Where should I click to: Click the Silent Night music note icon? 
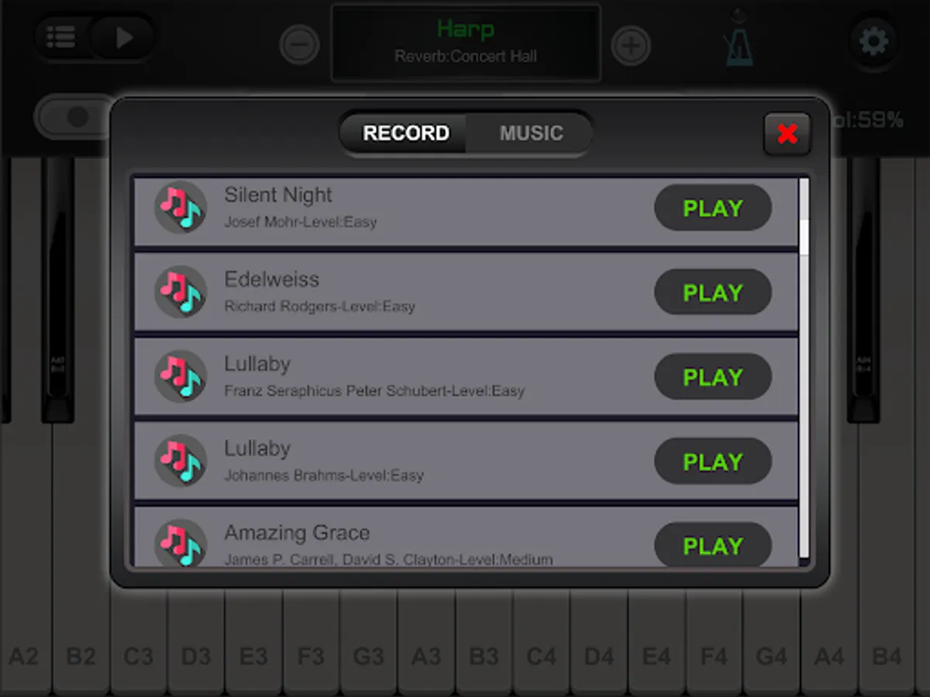click(x=181, y=207)
